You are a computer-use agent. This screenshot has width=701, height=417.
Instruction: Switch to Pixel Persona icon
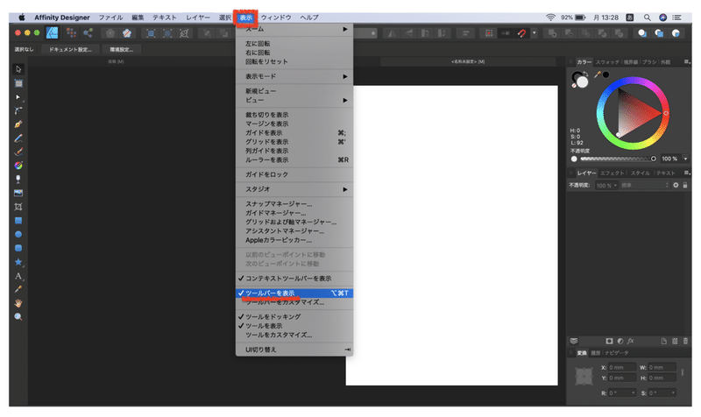[x=71, y=32]
